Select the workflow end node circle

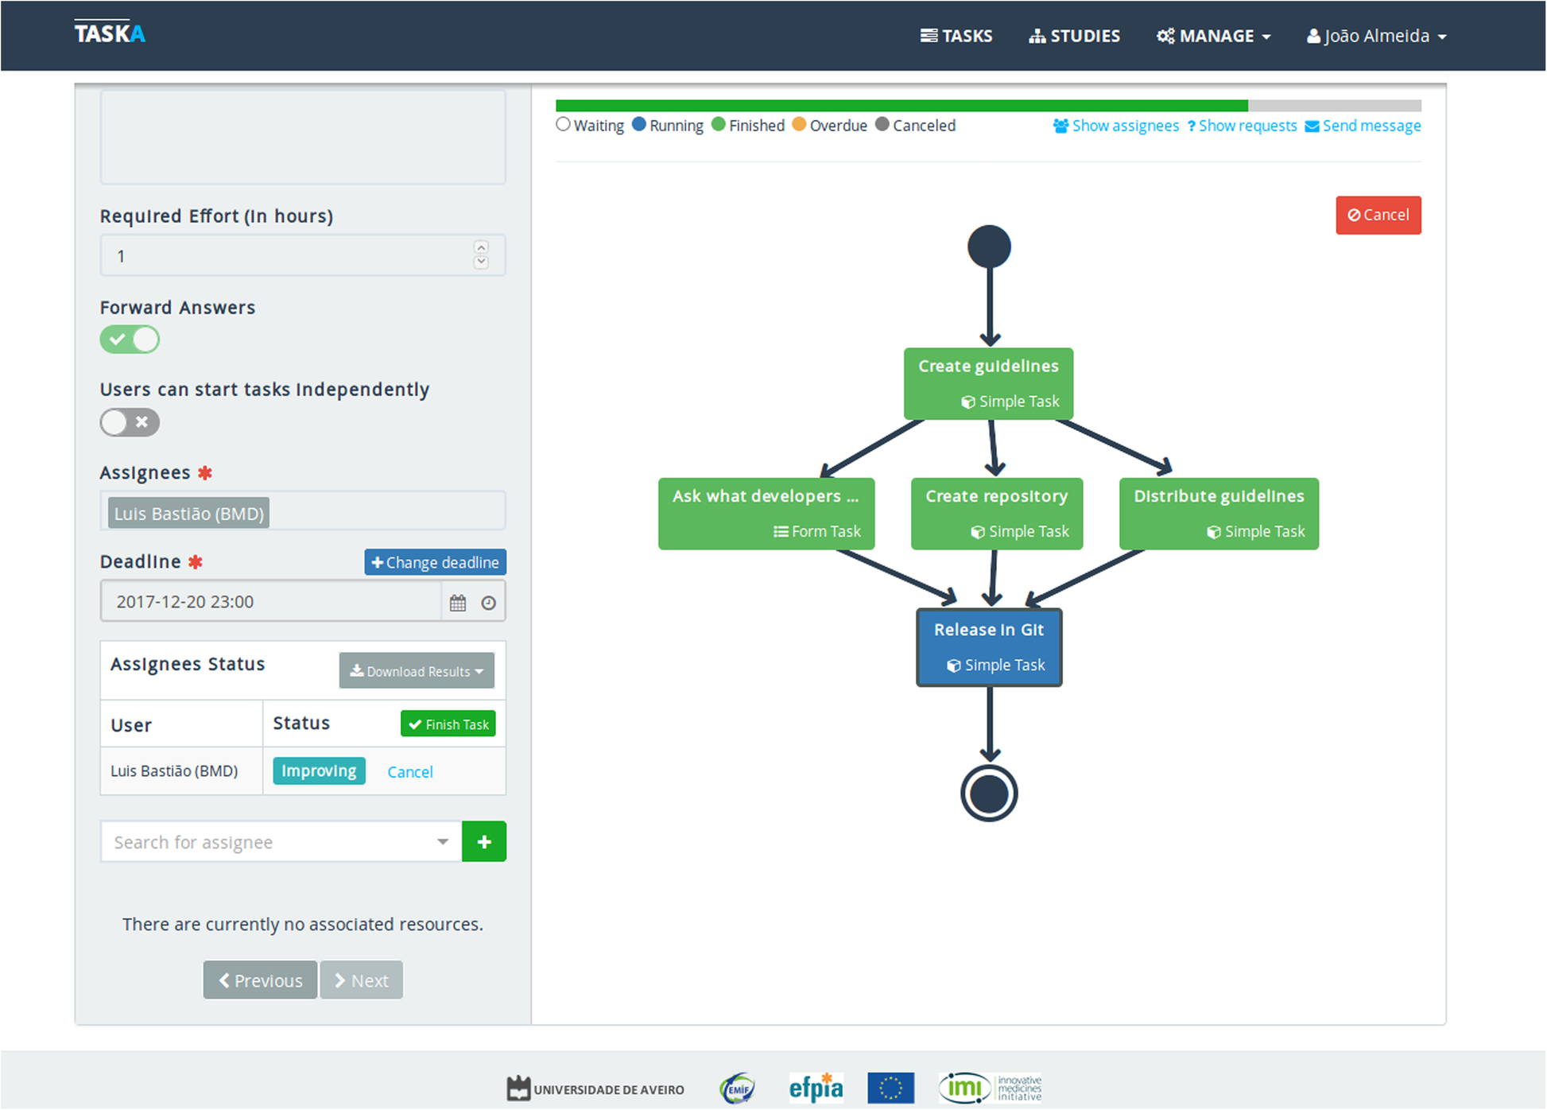(x=989, y=794)
